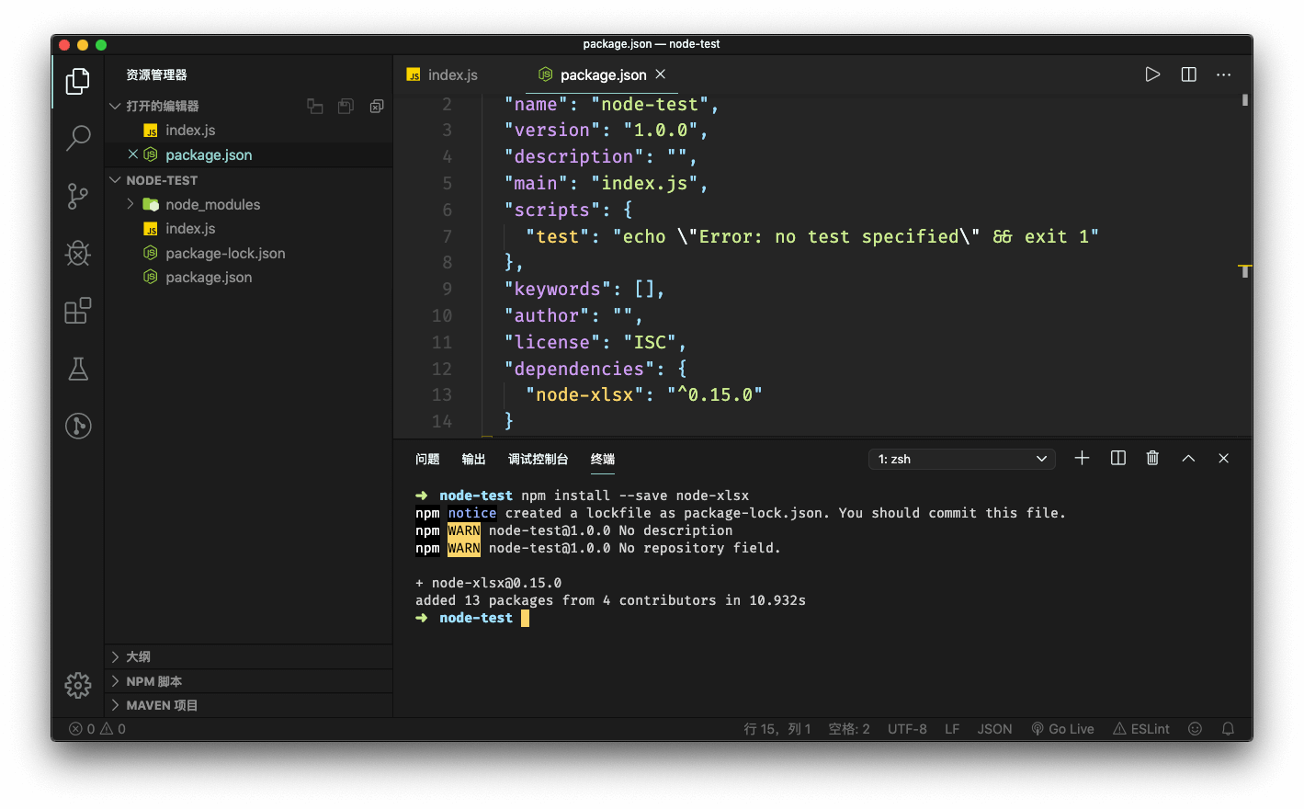This screenshot has width=1304, height=809.
Task: Close package.json in open editors list
Action: click(133, 154)
